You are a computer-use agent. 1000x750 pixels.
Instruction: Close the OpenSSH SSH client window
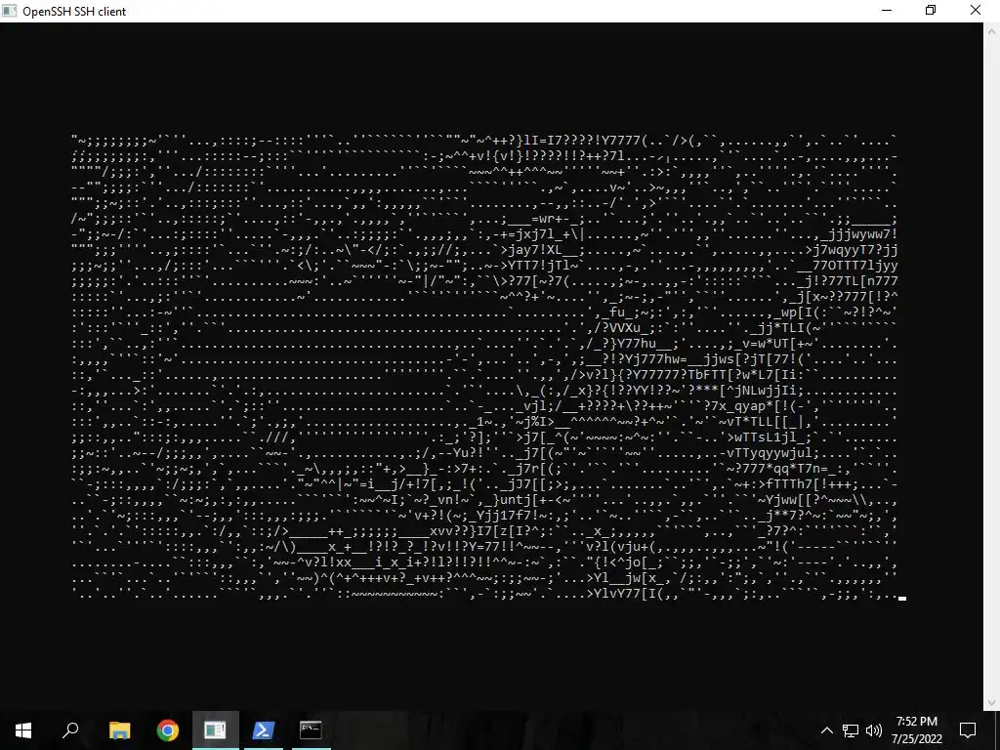click(x=976, y=11)
